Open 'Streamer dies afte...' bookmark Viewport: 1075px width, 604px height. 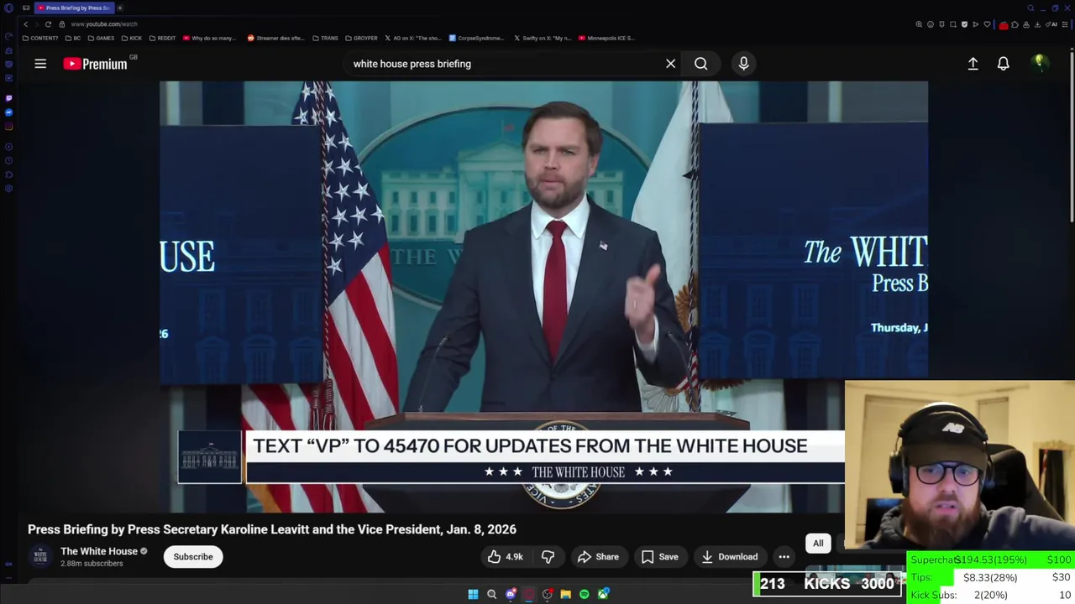[277, 38]
